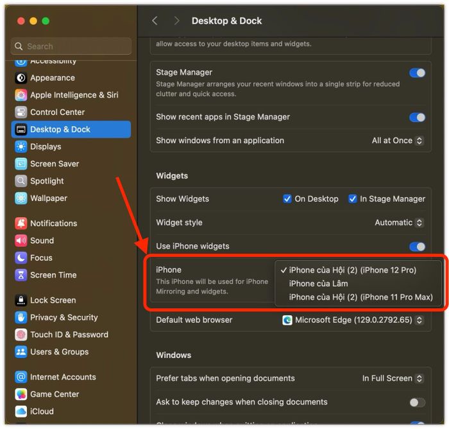Go to Wallpaper settings
The width and height of the screenshot is (449, 429).
(48, 198)
